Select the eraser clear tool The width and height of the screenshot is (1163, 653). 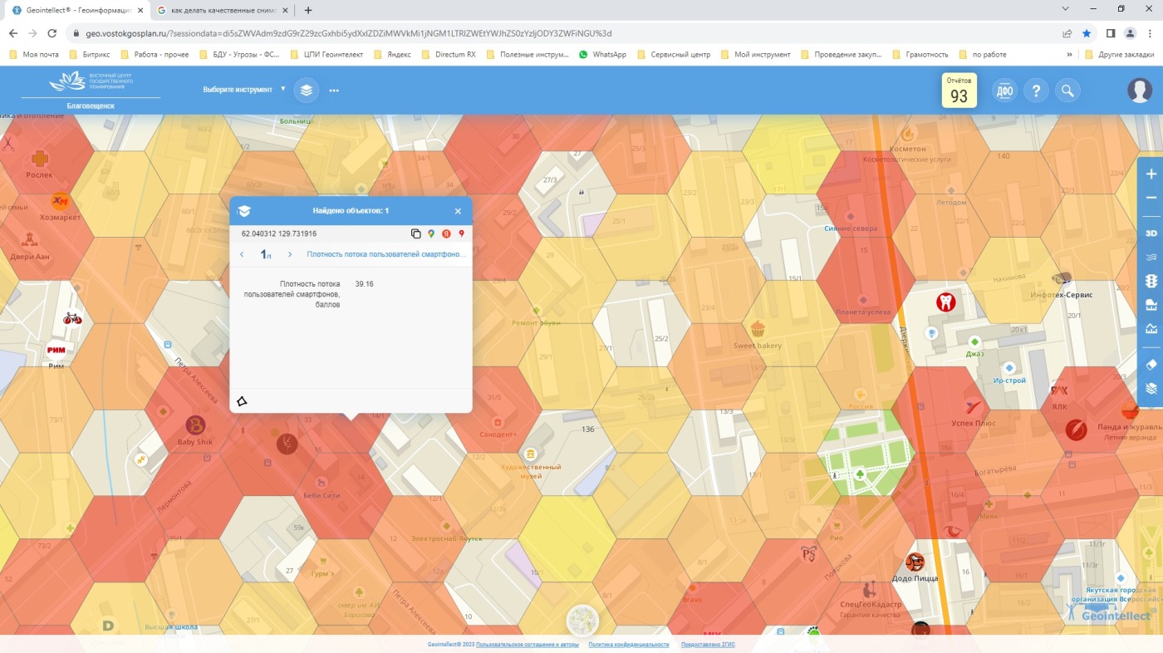(x=1151, y=365)
